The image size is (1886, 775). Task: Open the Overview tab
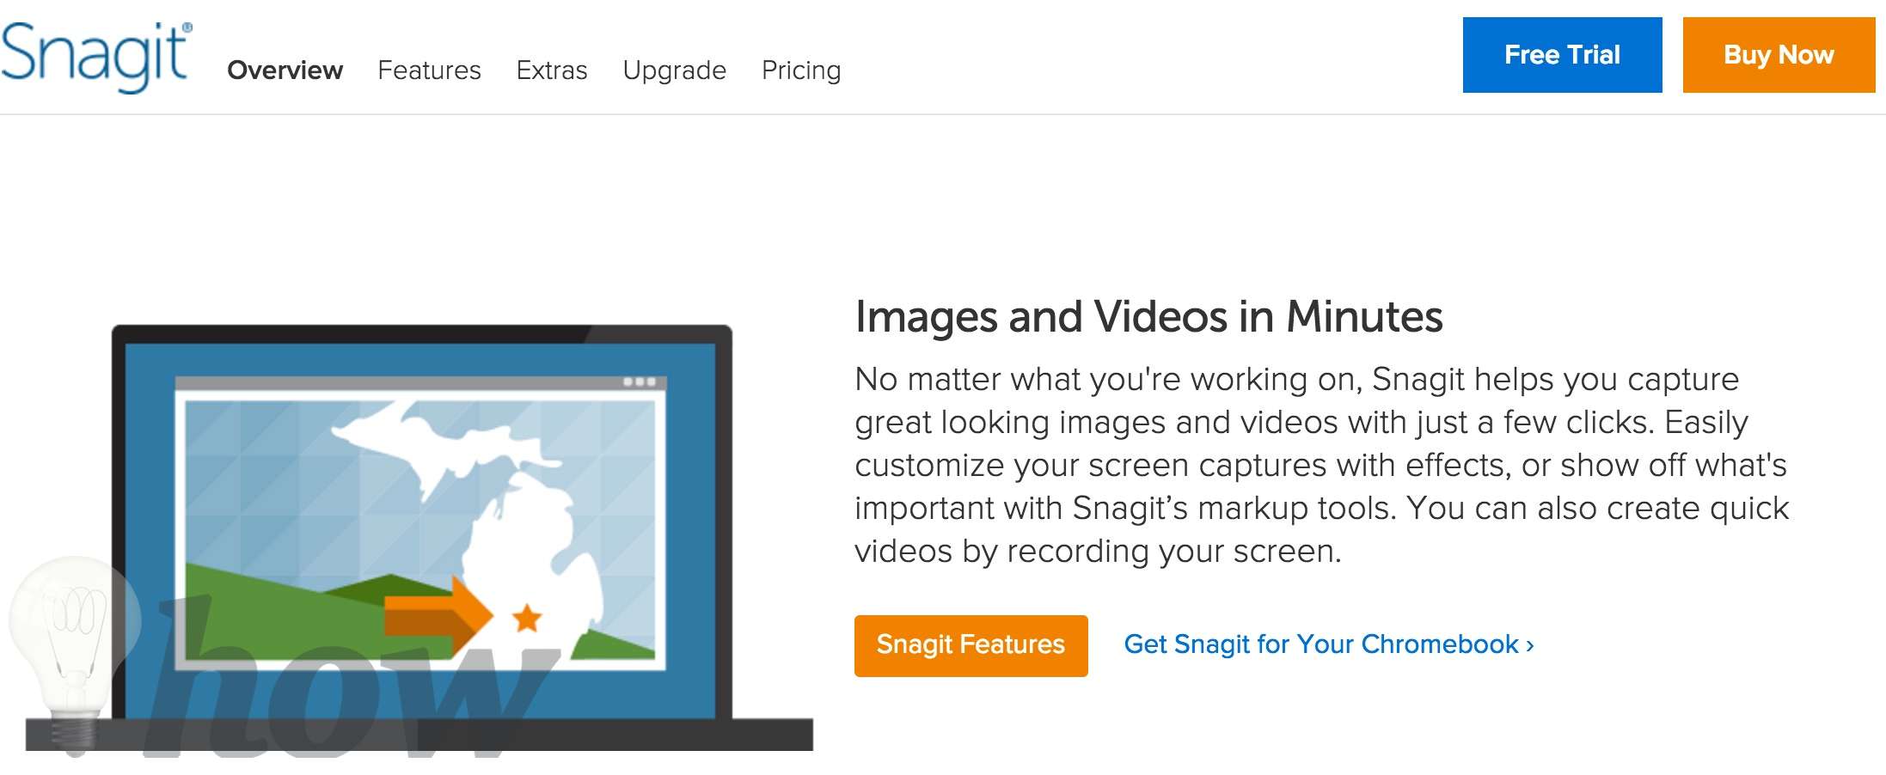(285, 70)
